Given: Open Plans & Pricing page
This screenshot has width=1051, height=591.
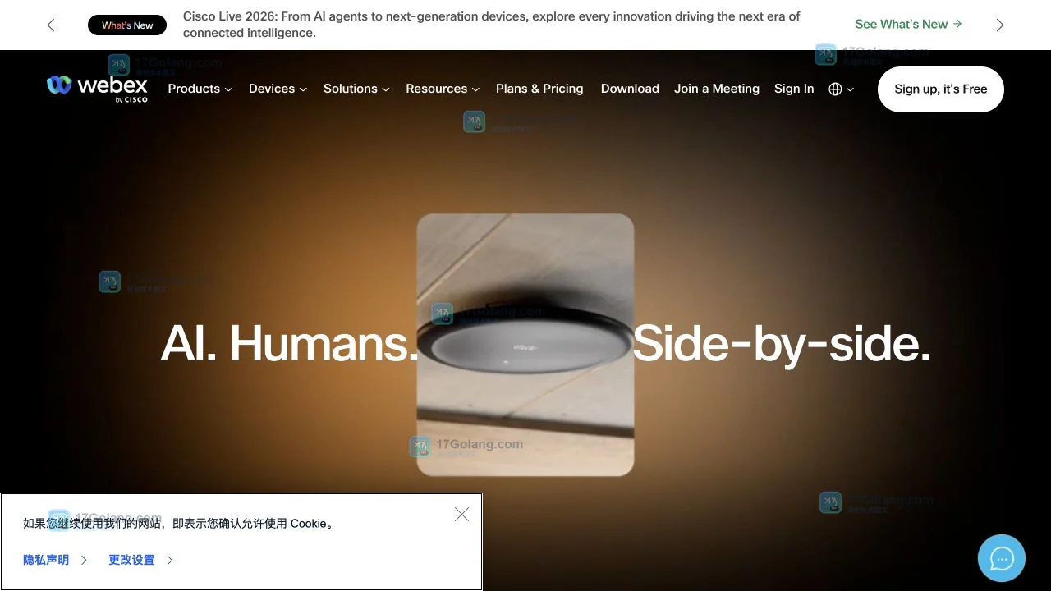Looking at the screenshot, I should pyautogui.click(x=539, y=89).
